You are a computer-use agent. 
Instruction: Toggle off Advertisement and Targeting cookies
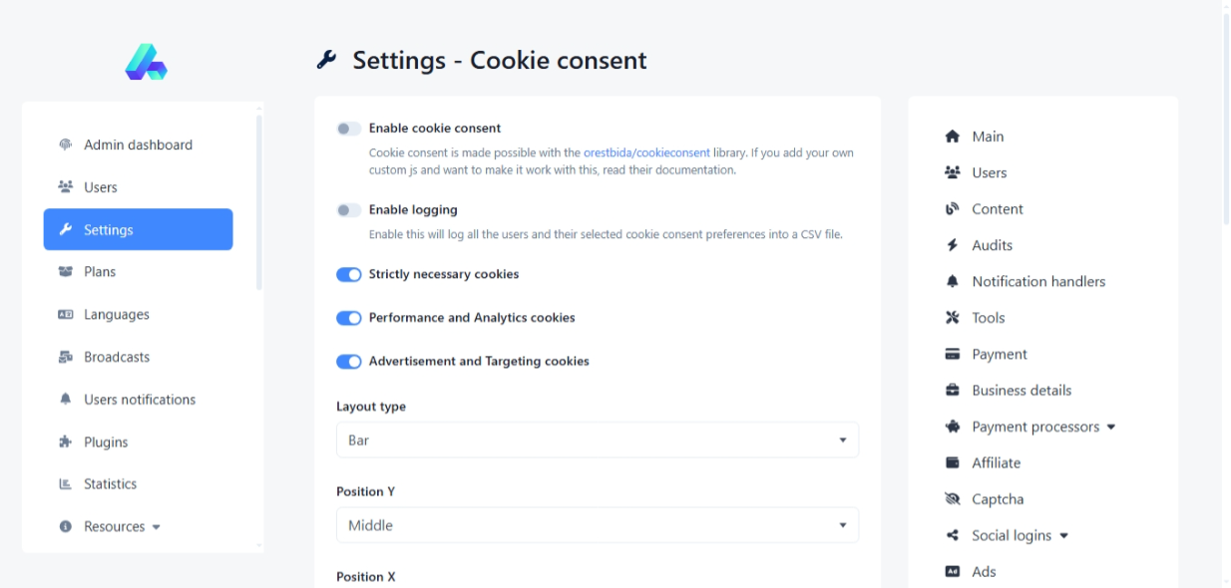coord(348,362)
